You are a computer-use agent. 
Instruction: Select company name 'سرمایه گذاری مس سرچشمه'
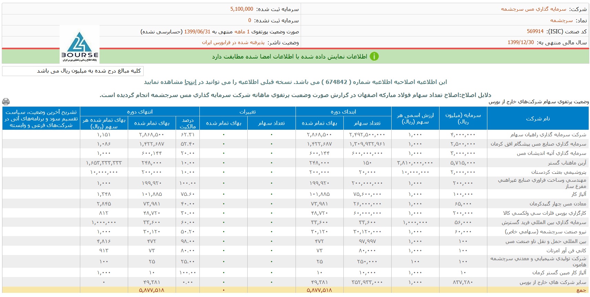tap(534, 9)
